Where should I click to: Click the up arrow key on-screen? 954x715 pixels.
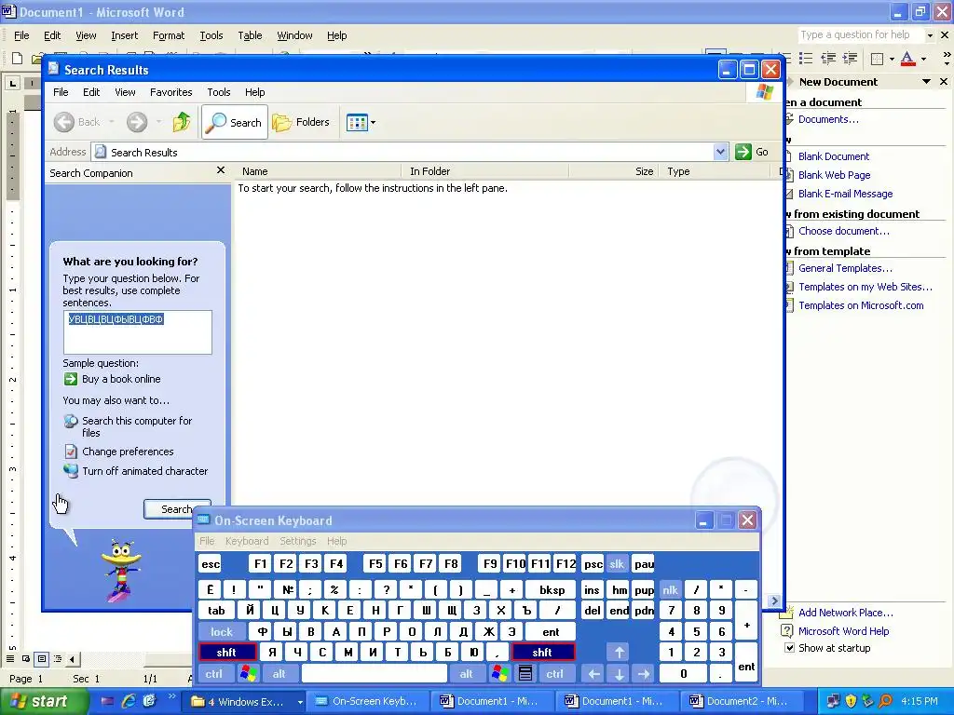(619, 653)
